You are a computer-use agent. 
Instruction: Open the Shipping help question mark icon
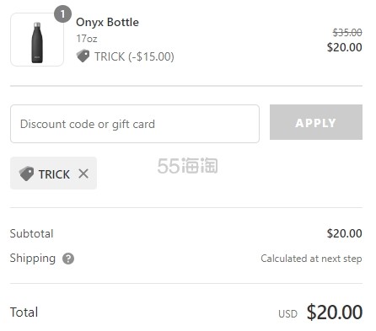(x=68, y=259)
